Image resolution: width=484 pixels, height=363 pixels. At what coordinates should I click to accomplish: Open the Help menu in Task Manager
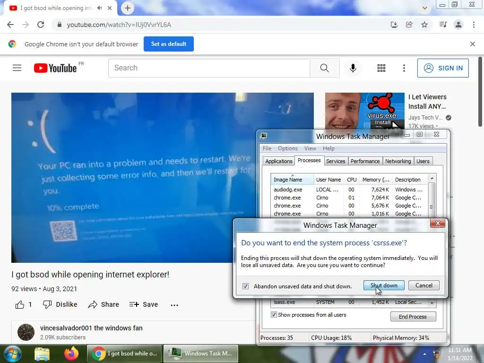328,148
